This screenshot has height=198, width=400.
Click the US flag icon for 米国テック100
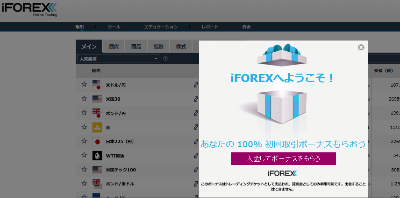(97, 170)
